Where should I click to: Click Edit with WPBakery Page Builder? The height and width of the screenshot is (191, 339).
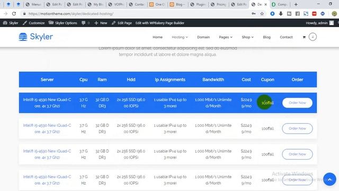coord(160,23)
